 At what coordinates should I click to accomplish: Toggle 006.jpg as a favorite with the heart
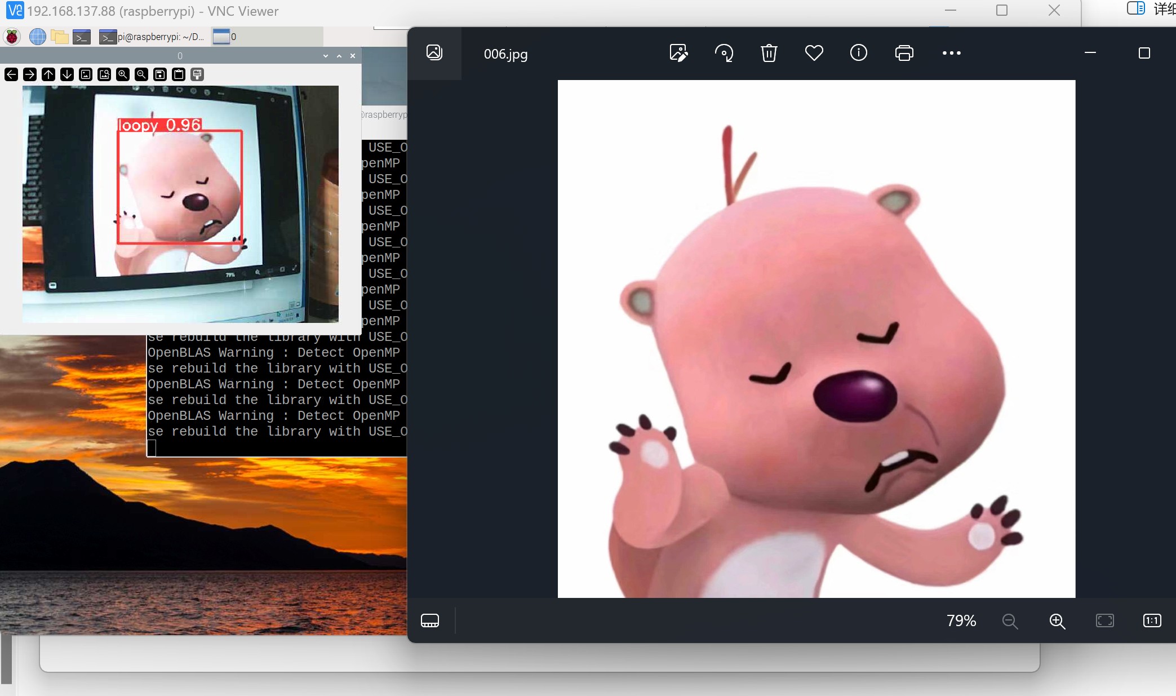(814, 53)
